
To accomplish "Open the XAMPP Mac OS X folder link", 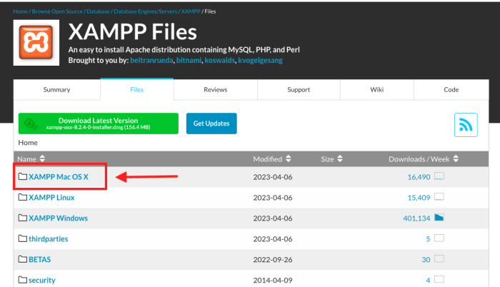I will click(x=59, y=176).
